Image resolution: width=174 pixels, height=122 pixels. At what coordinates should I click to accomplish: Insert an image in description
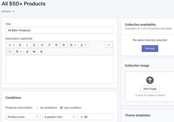tap(27, 52)
